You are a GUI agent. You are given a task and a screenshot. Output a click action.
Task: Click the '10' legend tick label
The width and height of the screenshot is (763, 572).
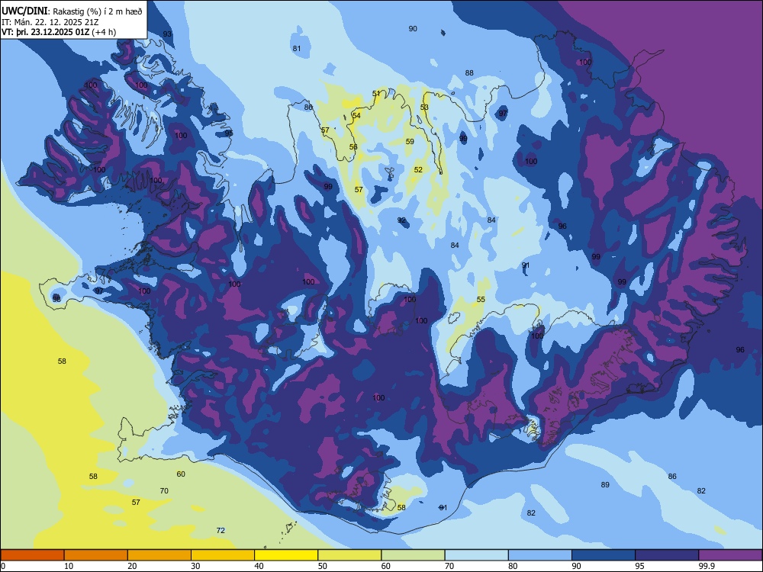coord(69,566)
